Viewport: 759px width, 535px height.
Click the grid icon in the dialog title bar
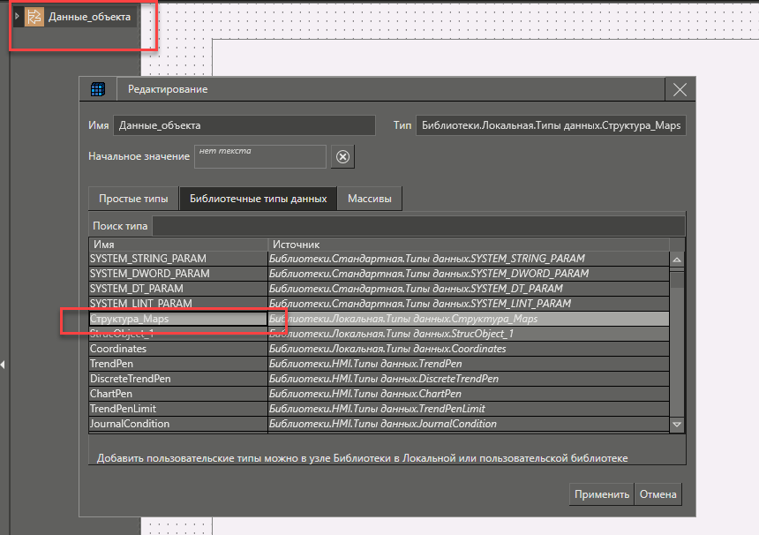[98, 89]
